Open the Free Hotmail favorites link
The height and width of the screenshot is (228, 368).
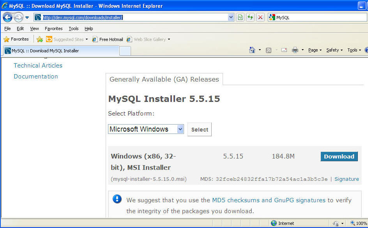[x=108, y=39]
